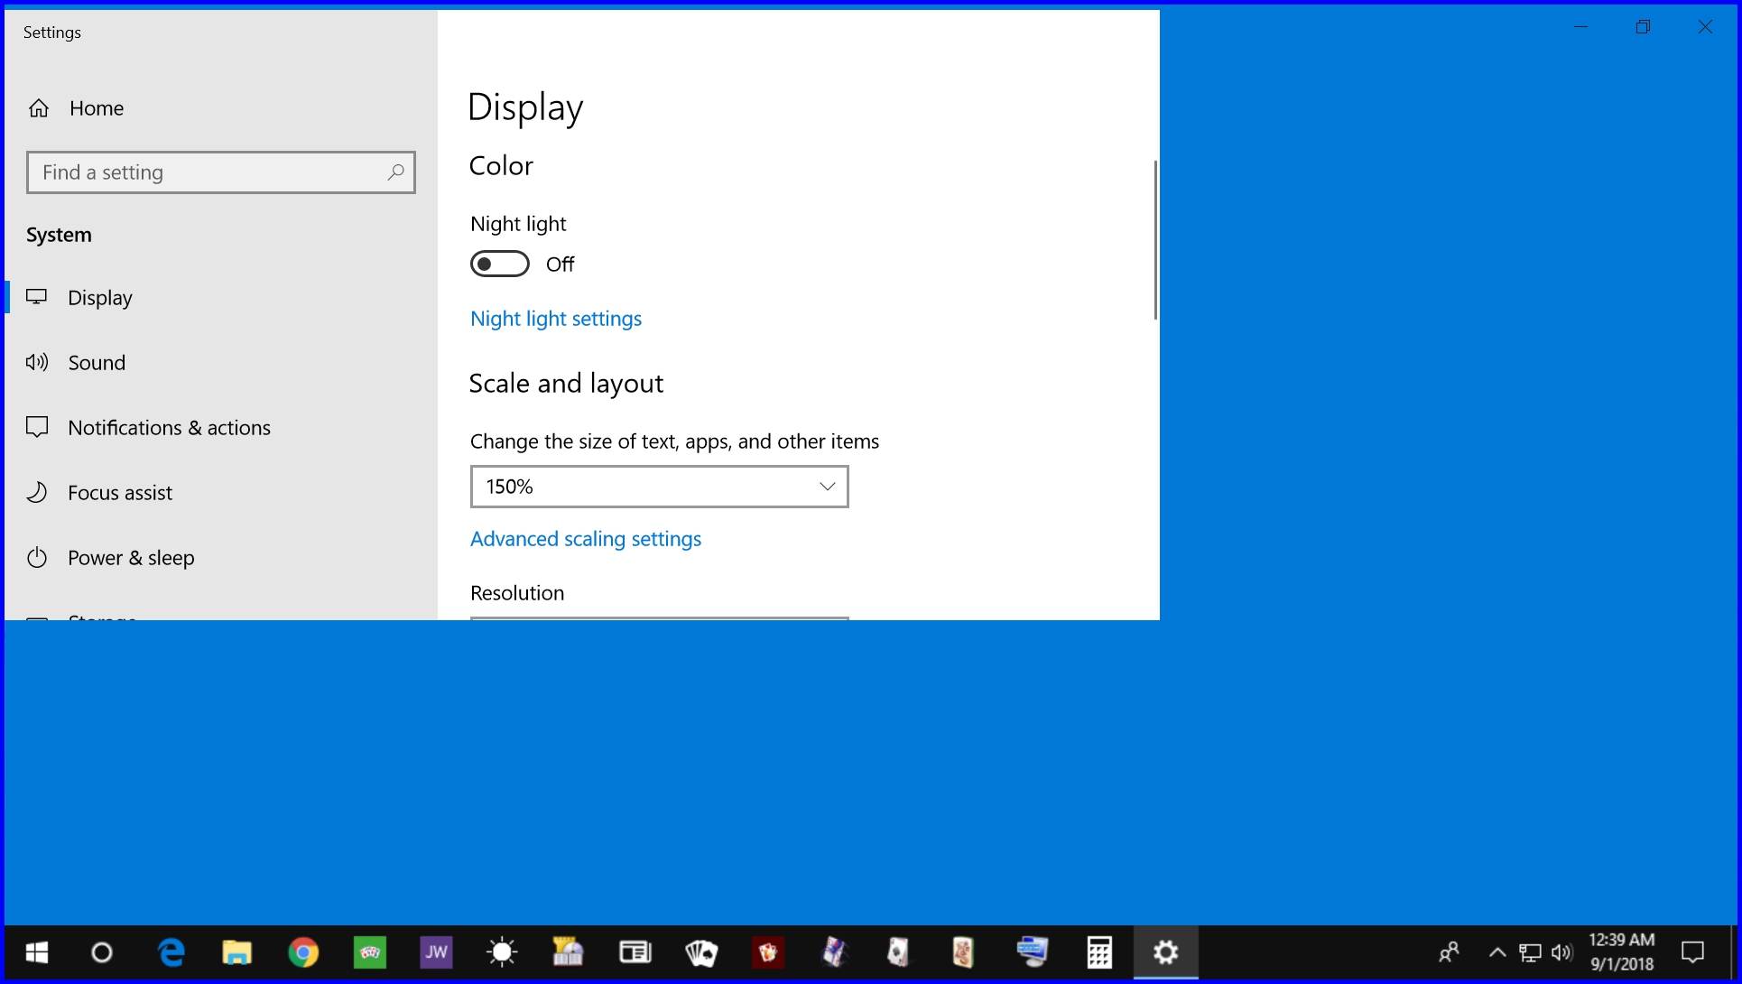Scroll down the Display settings page
Viewport: 1742px width, 984px height.
click(1153, 539)
